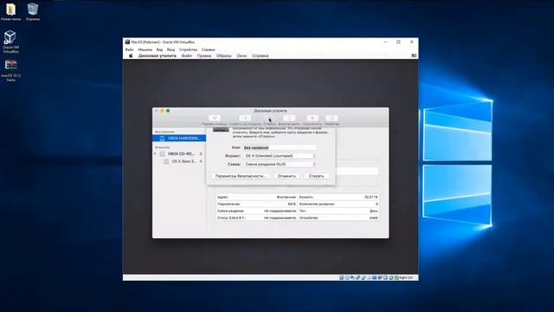This screenshot has width=554, height=312.
Task: Open VirtualBox Ввод menu
Action: (x=171, y=49)
